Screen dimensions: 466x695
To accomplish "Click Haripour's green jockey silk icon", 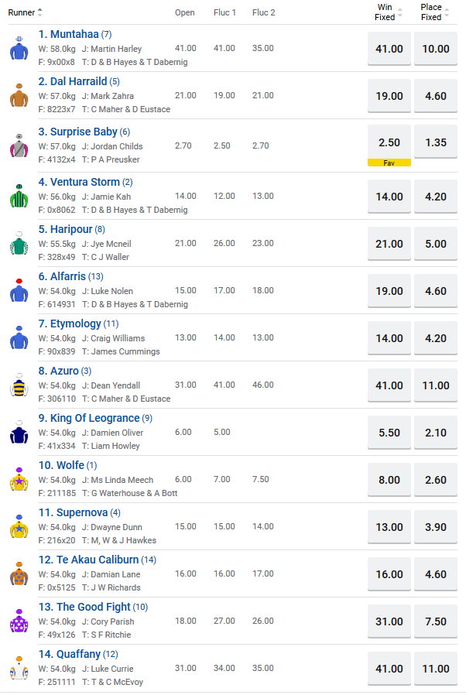I will click(x=19, y=243).
